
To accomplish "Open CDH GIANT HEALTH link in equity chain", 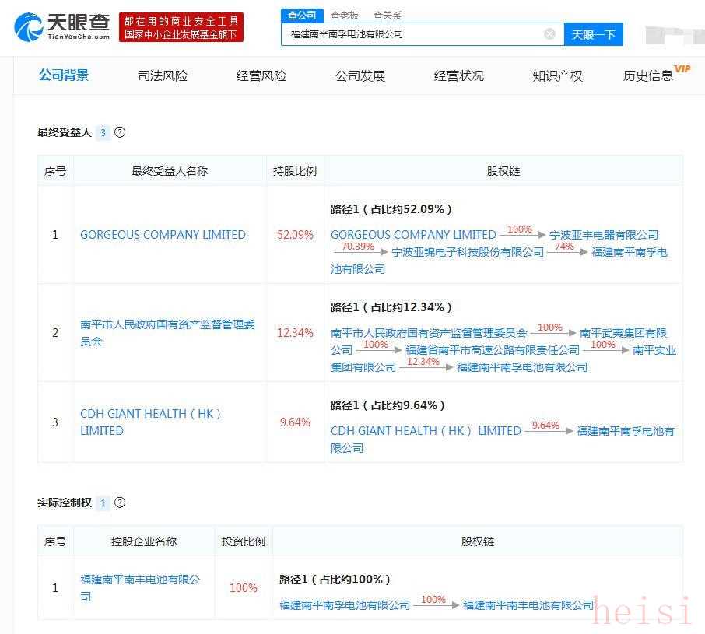I will (x=426, y=430).
